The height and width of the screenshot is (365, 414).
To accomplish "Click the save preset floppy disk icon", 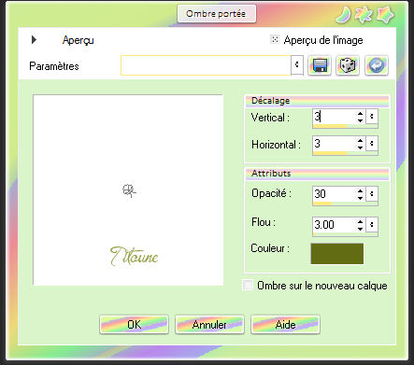I will click(x=320, y=65).
